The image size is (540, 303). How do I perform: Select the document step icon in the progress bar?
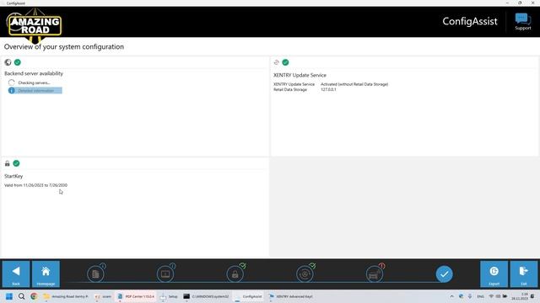[x=95, y=274]
